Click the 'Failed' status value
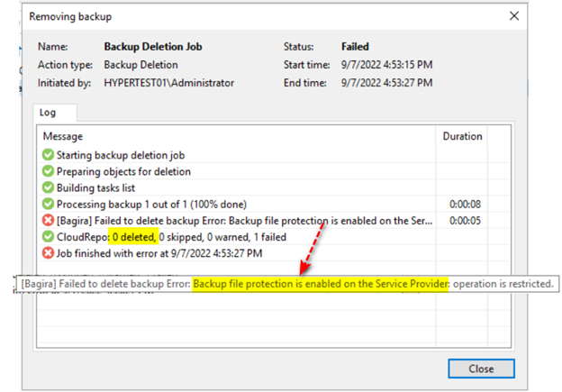The height and width of the screenshot is (392, 562). pyautogui.click(x=355, y=47)
